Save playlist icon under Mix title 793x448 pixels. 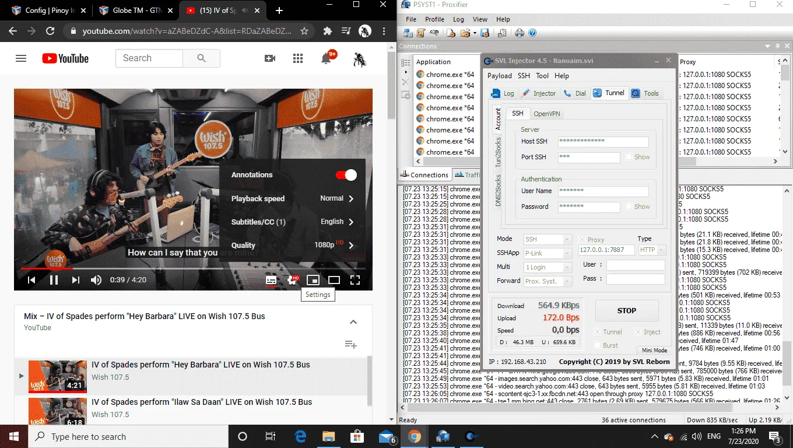[350, 344]
